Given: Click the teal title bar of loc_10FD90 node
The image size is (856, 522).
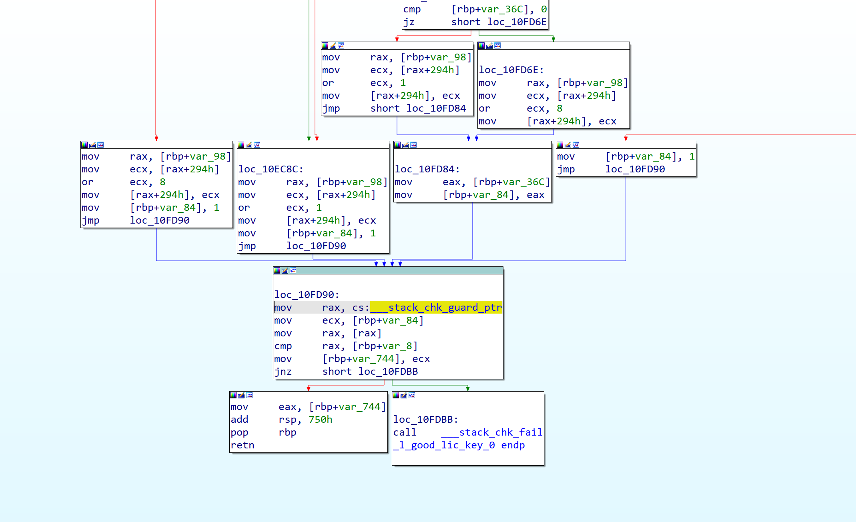Looking at the screenshot, I should (x=400, y=271).
